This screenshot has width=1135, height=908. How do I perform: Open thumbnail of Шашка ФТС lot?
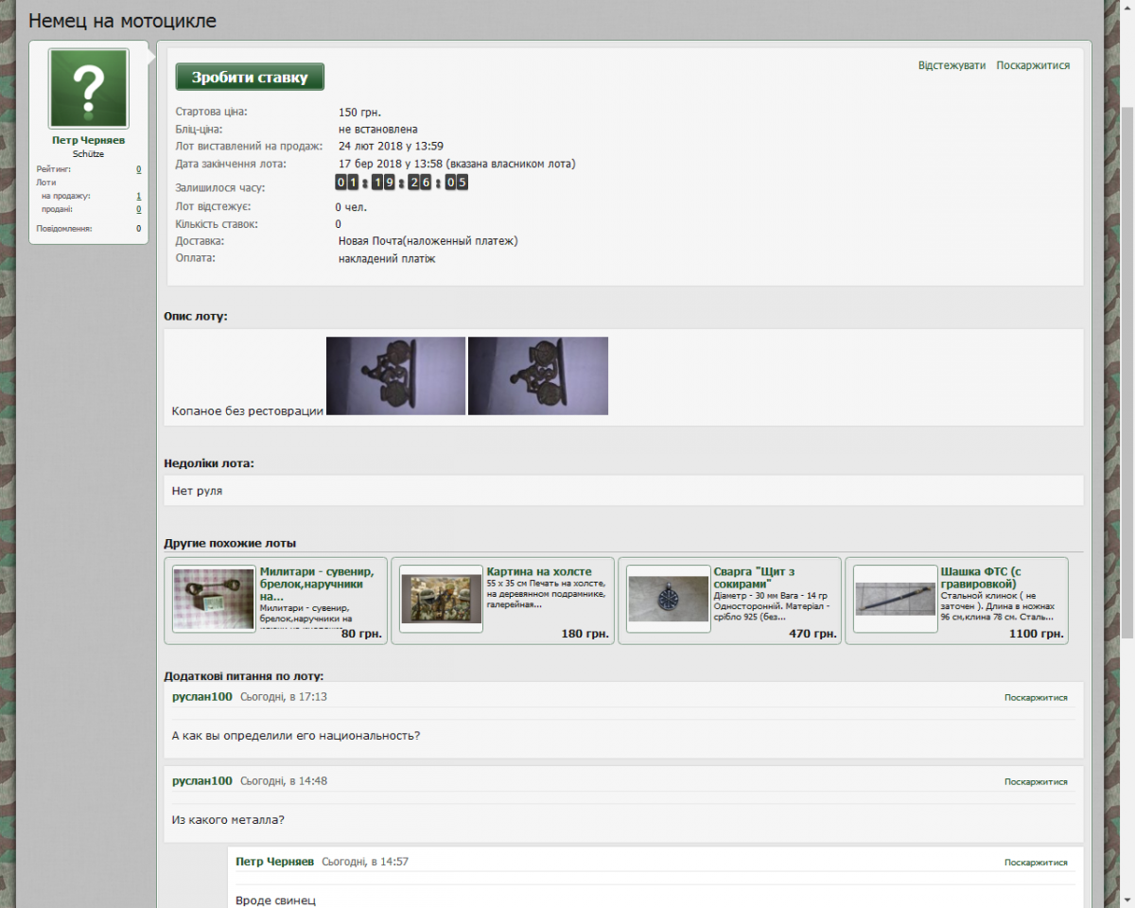click(896, 600)
